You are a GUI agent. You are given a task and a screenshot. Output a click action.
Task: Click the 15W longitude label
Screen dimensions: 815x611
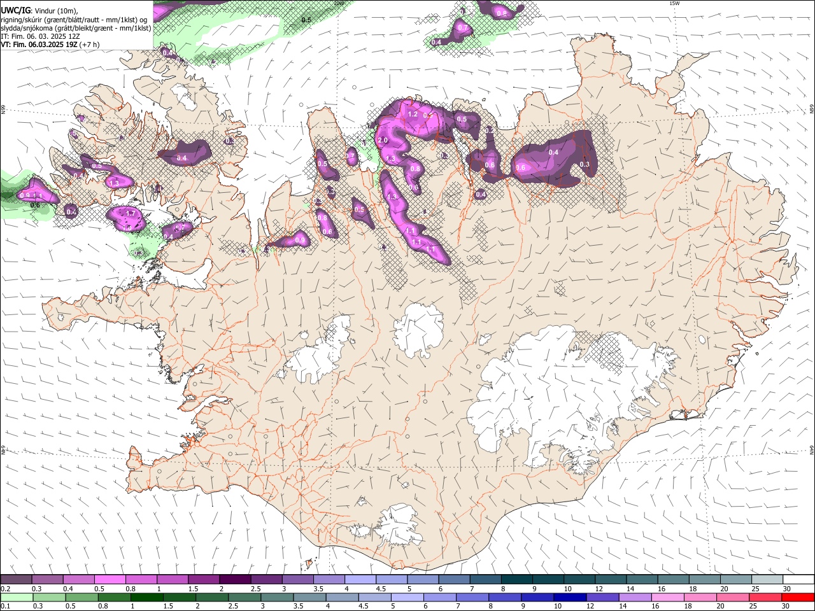(674, 3)
